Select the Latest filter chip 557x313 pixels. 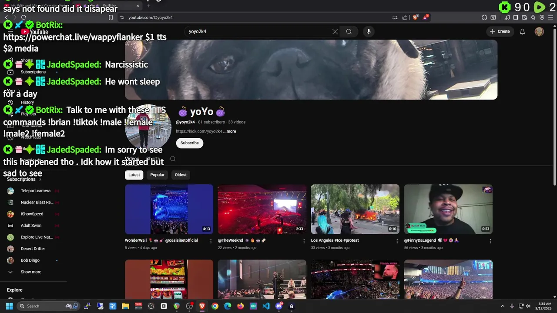(x=134, y=175)
